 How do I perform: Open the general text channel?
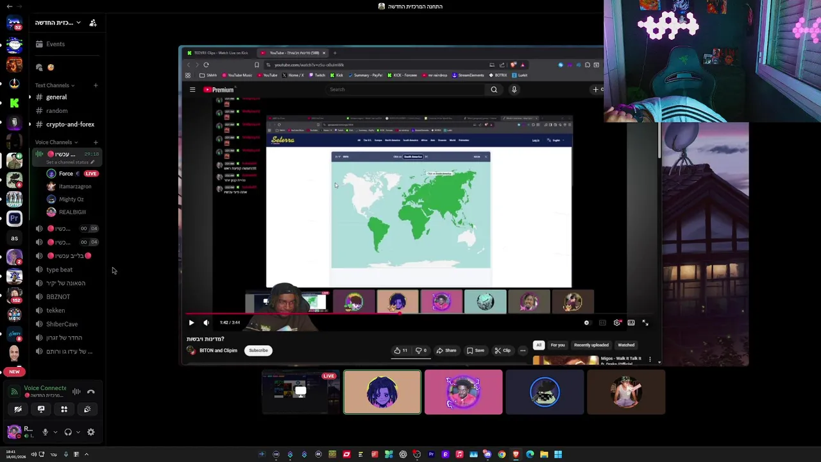pyautogui.click(x=56, y=97)
